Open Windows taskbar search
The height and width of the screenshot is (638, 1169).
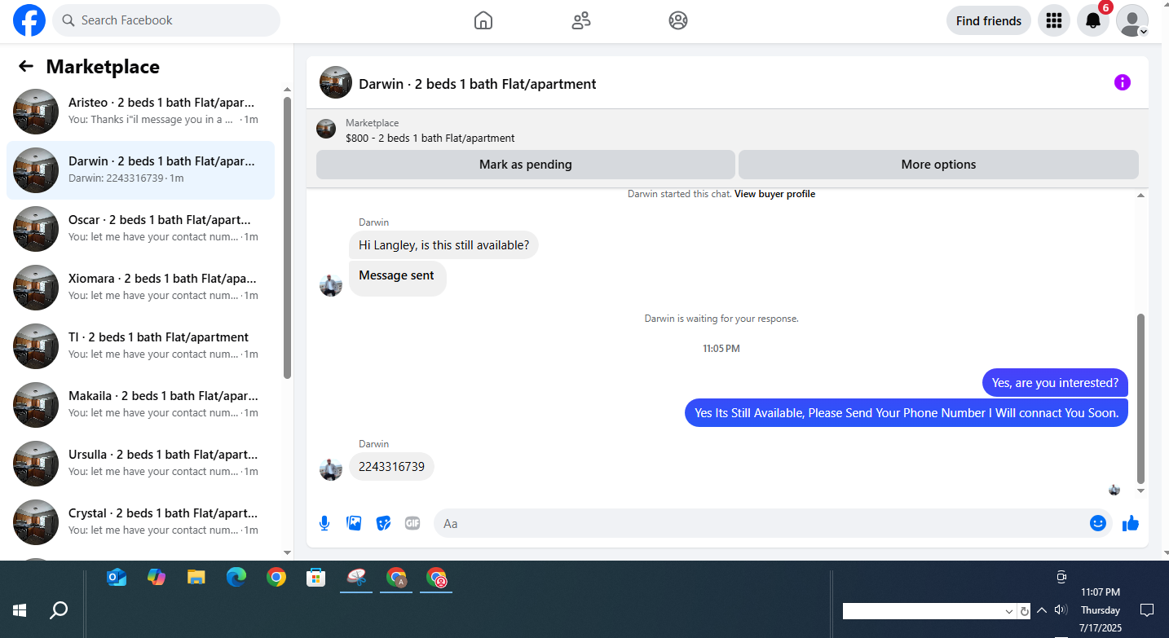coord(59,609)
